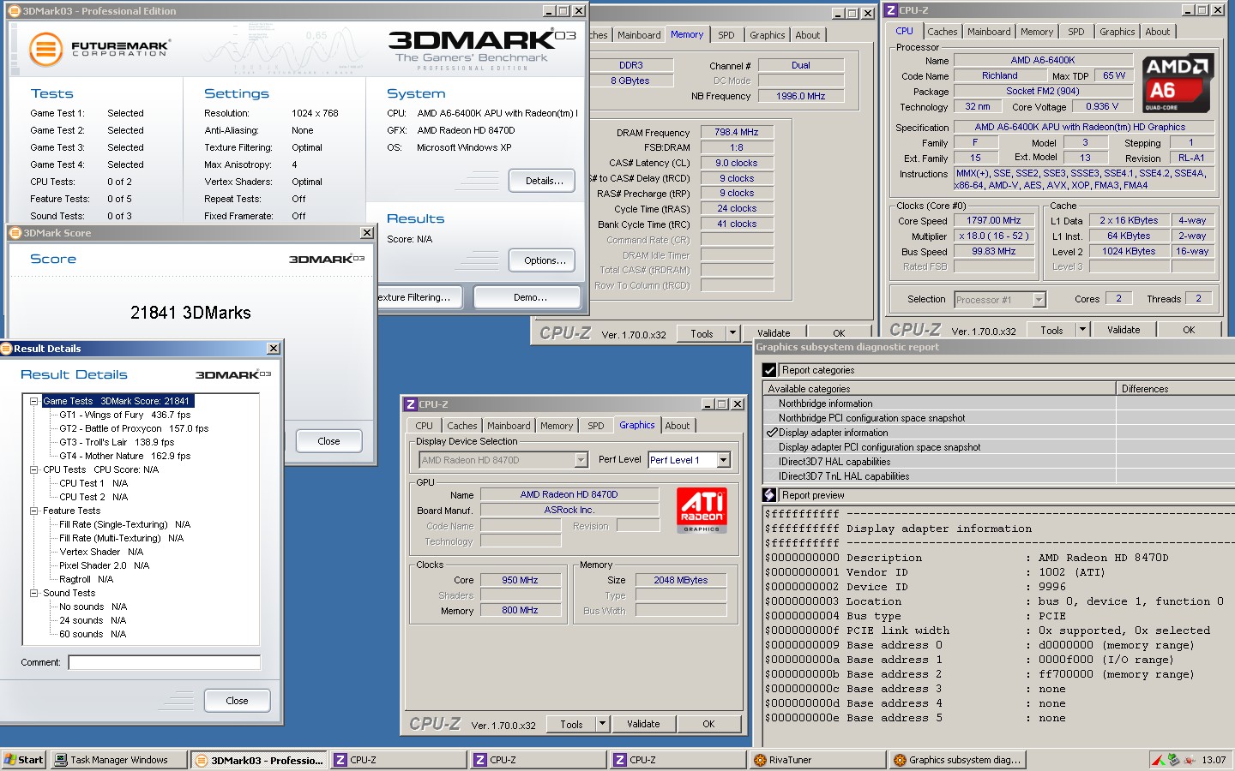Open Tools arrow in CPU-Z processor window
This screenshot has height=771, width=1235.
pos(1082,330)
